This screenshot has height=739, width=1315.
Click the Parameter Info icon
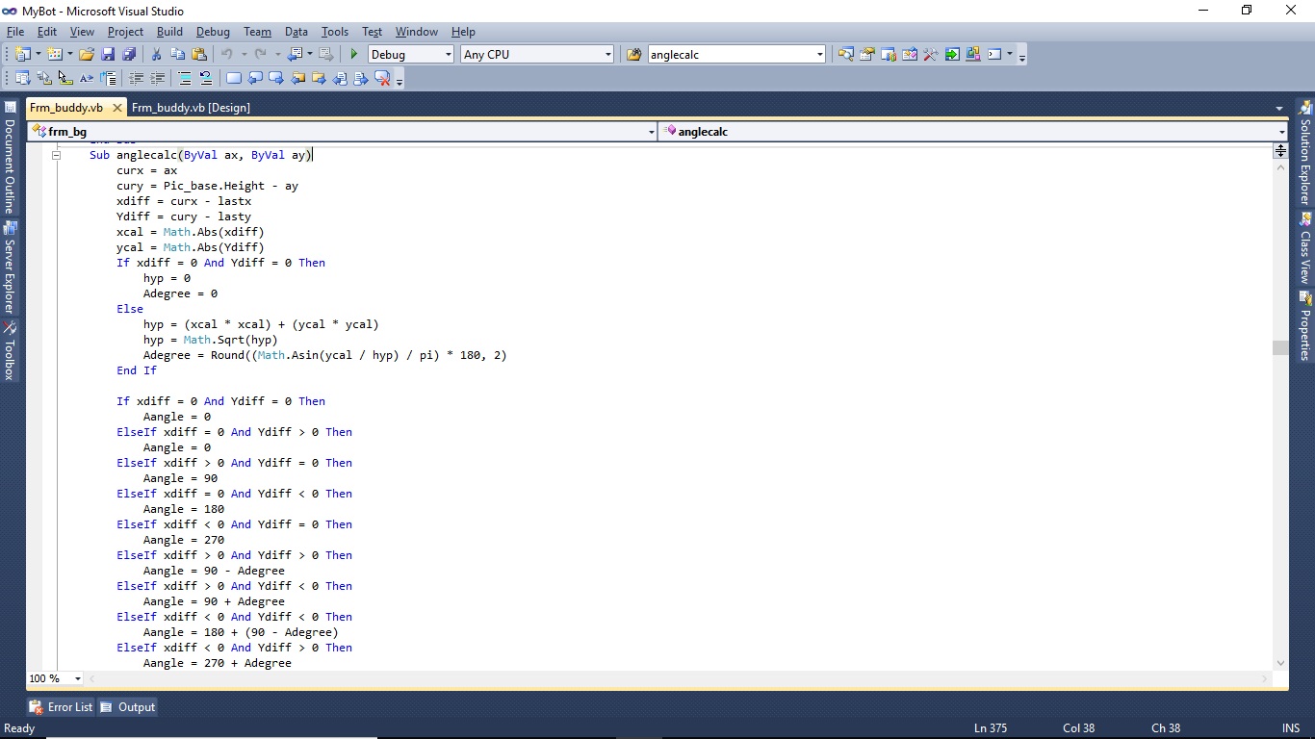(x=44, y=78)
